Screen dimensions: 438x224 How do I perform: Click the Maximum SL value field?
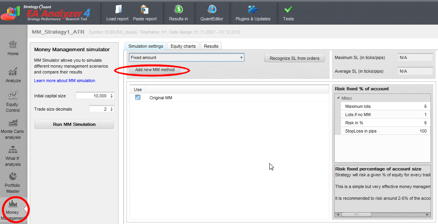click(x=415, y=57)
